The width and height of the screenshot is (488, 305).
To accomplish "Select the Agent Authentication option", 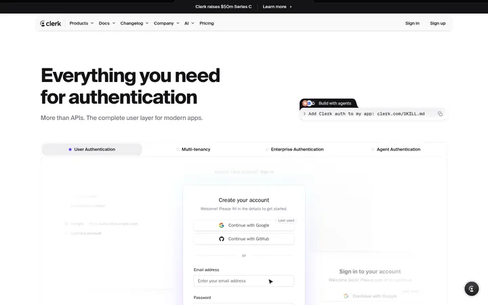I will tap(396, 149).
